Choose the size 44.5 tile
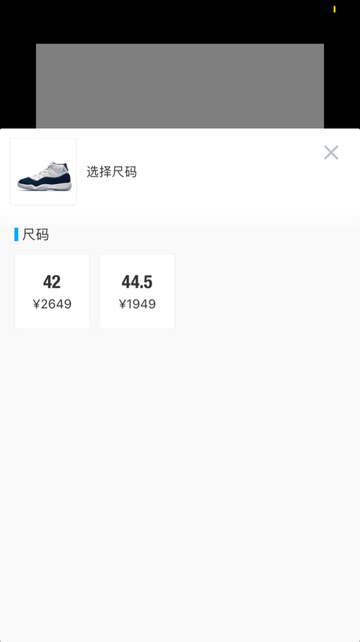The height and width of the screenshot is (642, 360). coord(137,291)
